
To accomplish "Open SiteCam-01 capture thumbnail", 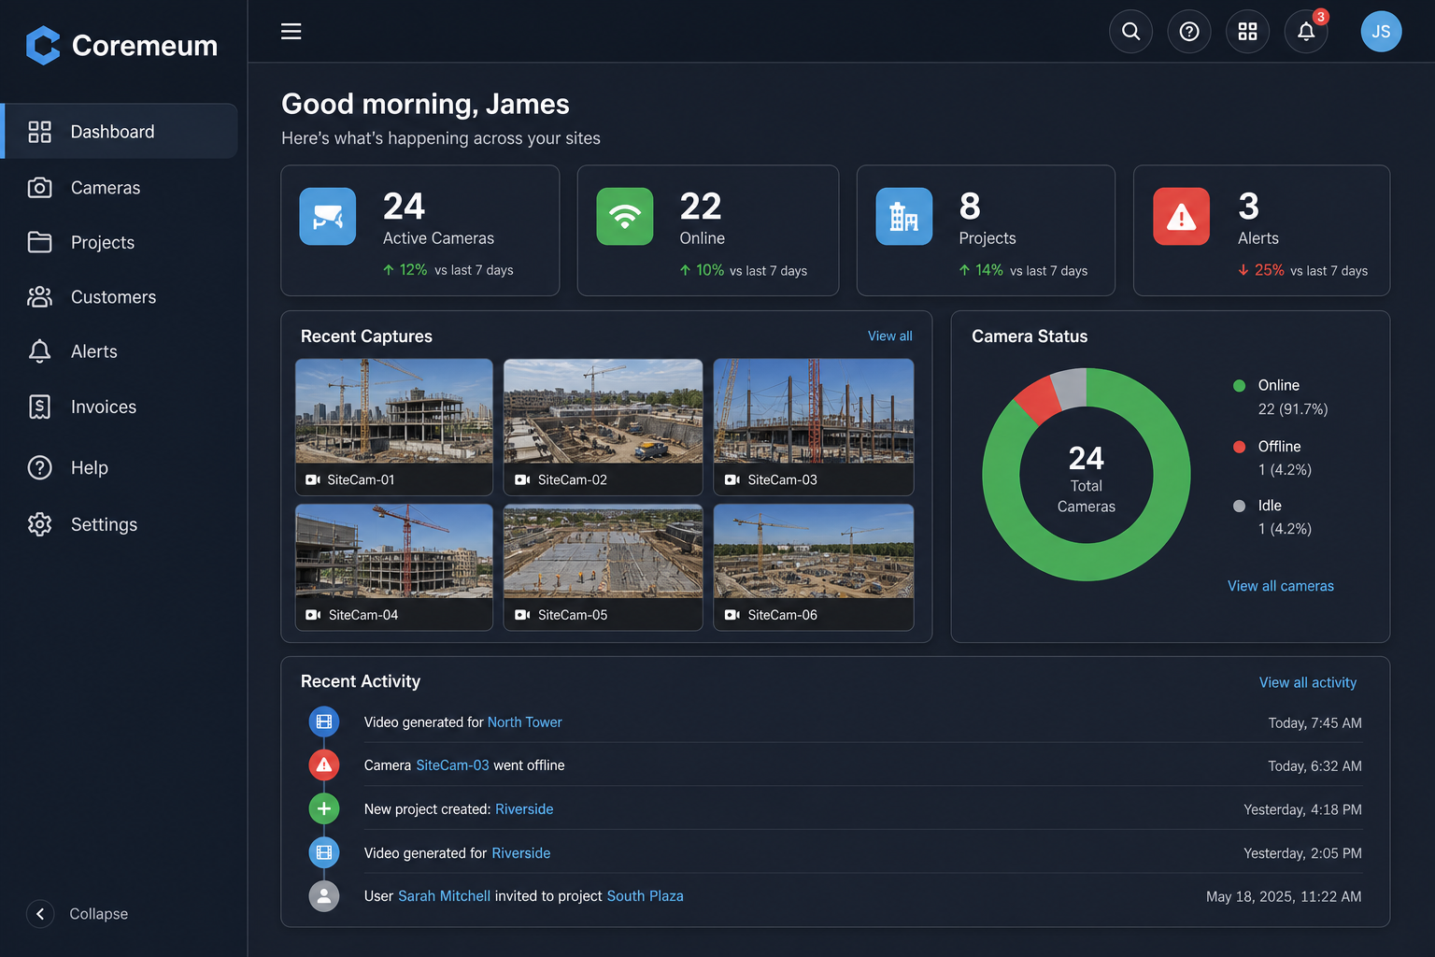I will coord(394,427).
